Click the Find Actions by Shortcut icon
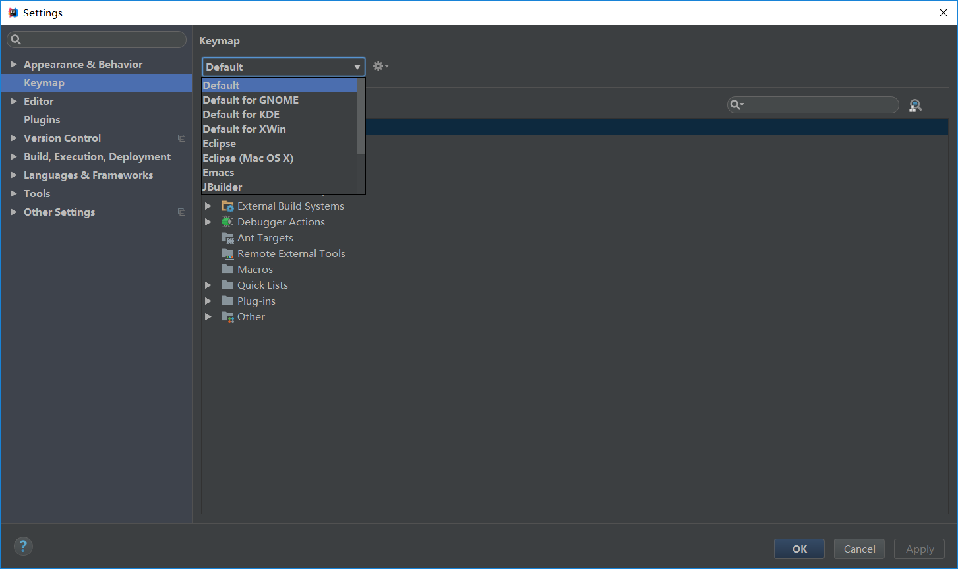This screenshot has height=569, width=958. (915, 105)
